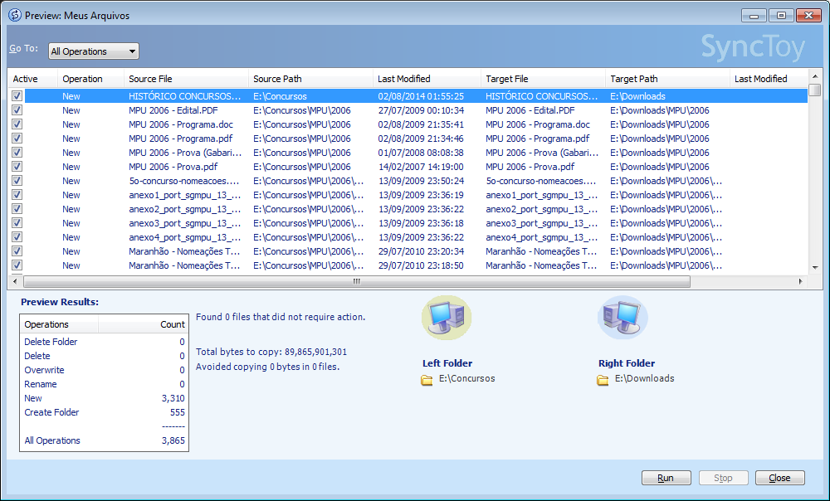Uncheck the Maranhão row modified at 23:18:50
Image resolution: width=830 pixels, height=501 pixels.
17,265
